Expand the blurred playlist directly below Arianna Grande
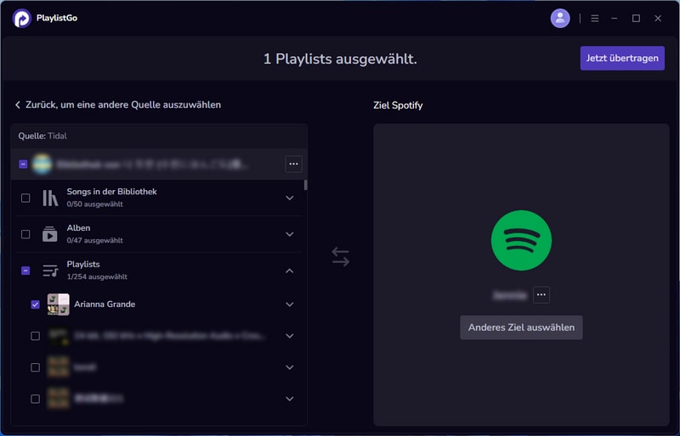 click(290, 336)
